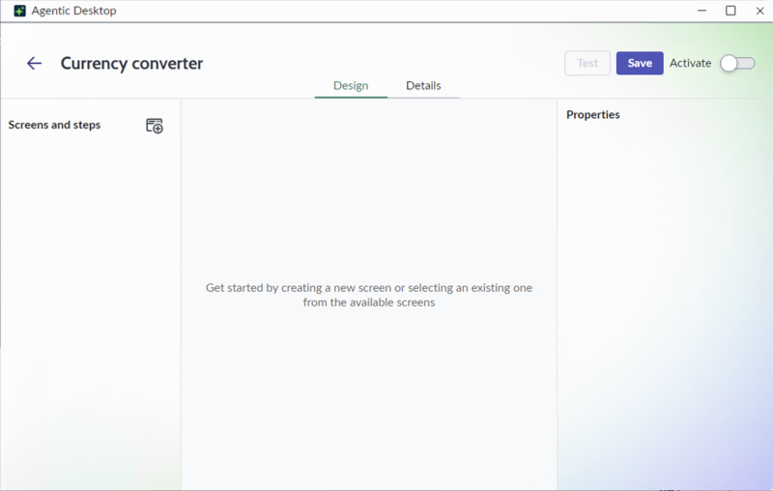Viewport: 773px width, 491px height.
Task: Toggle the Activate switch on
Action: click(x=737, y=63)
